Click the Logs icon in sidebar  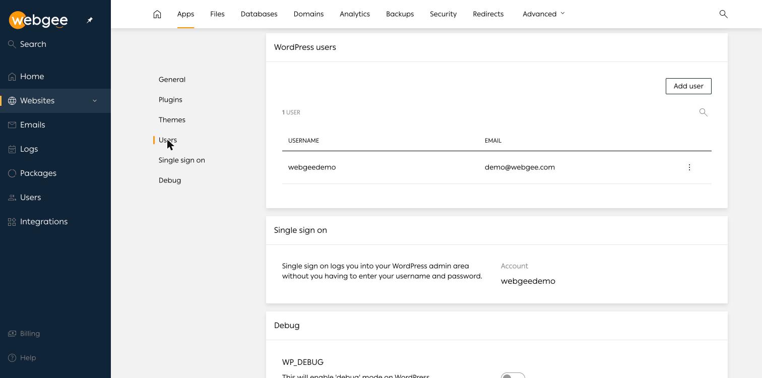coord(12,149)
